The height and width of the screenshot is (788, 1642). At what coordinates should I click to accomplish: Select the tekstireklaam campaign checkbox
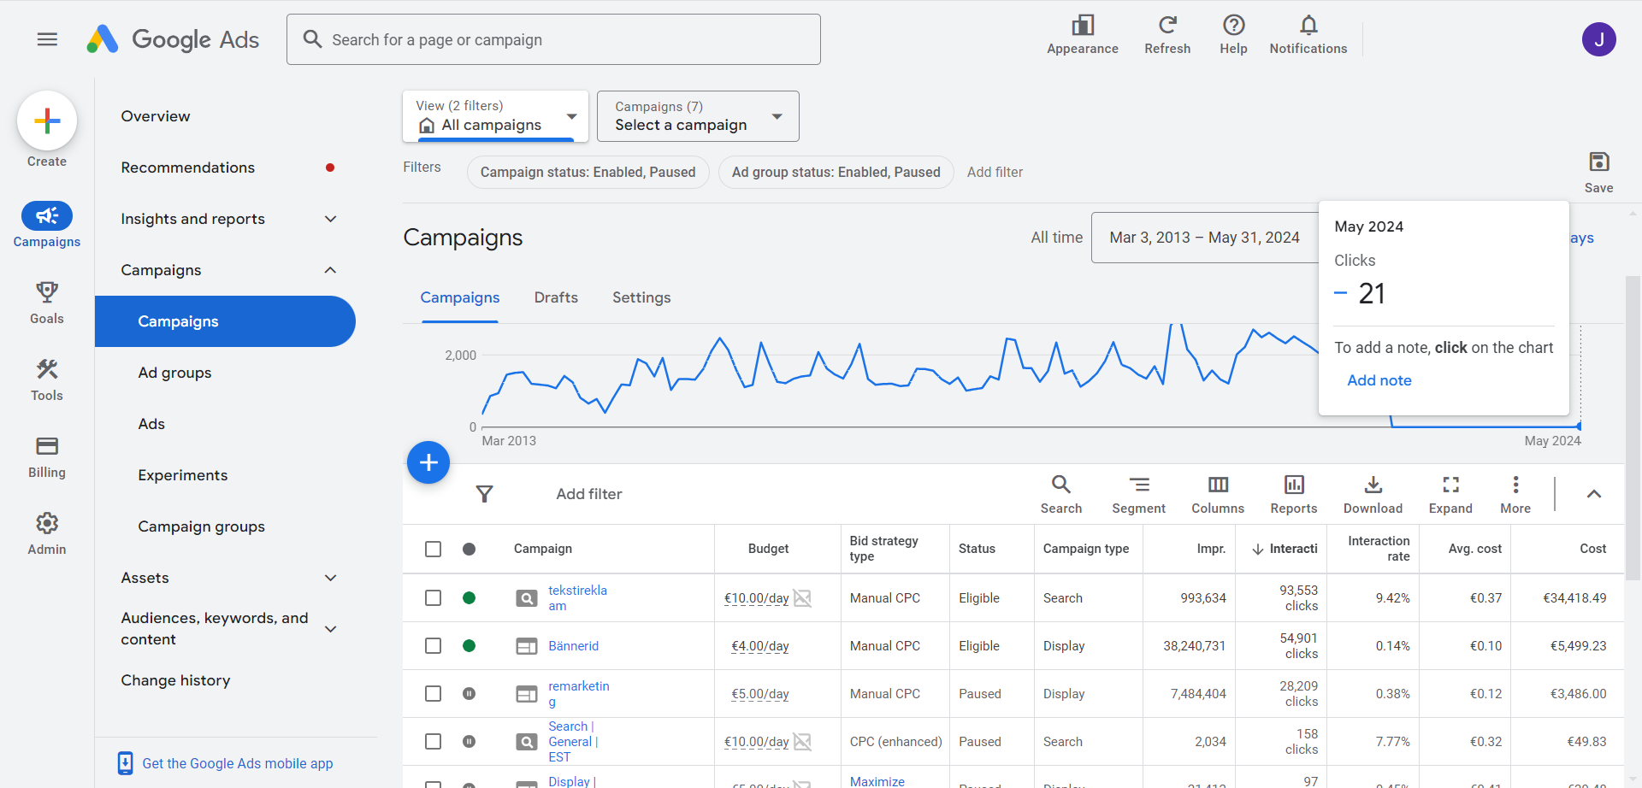(434, 597)
